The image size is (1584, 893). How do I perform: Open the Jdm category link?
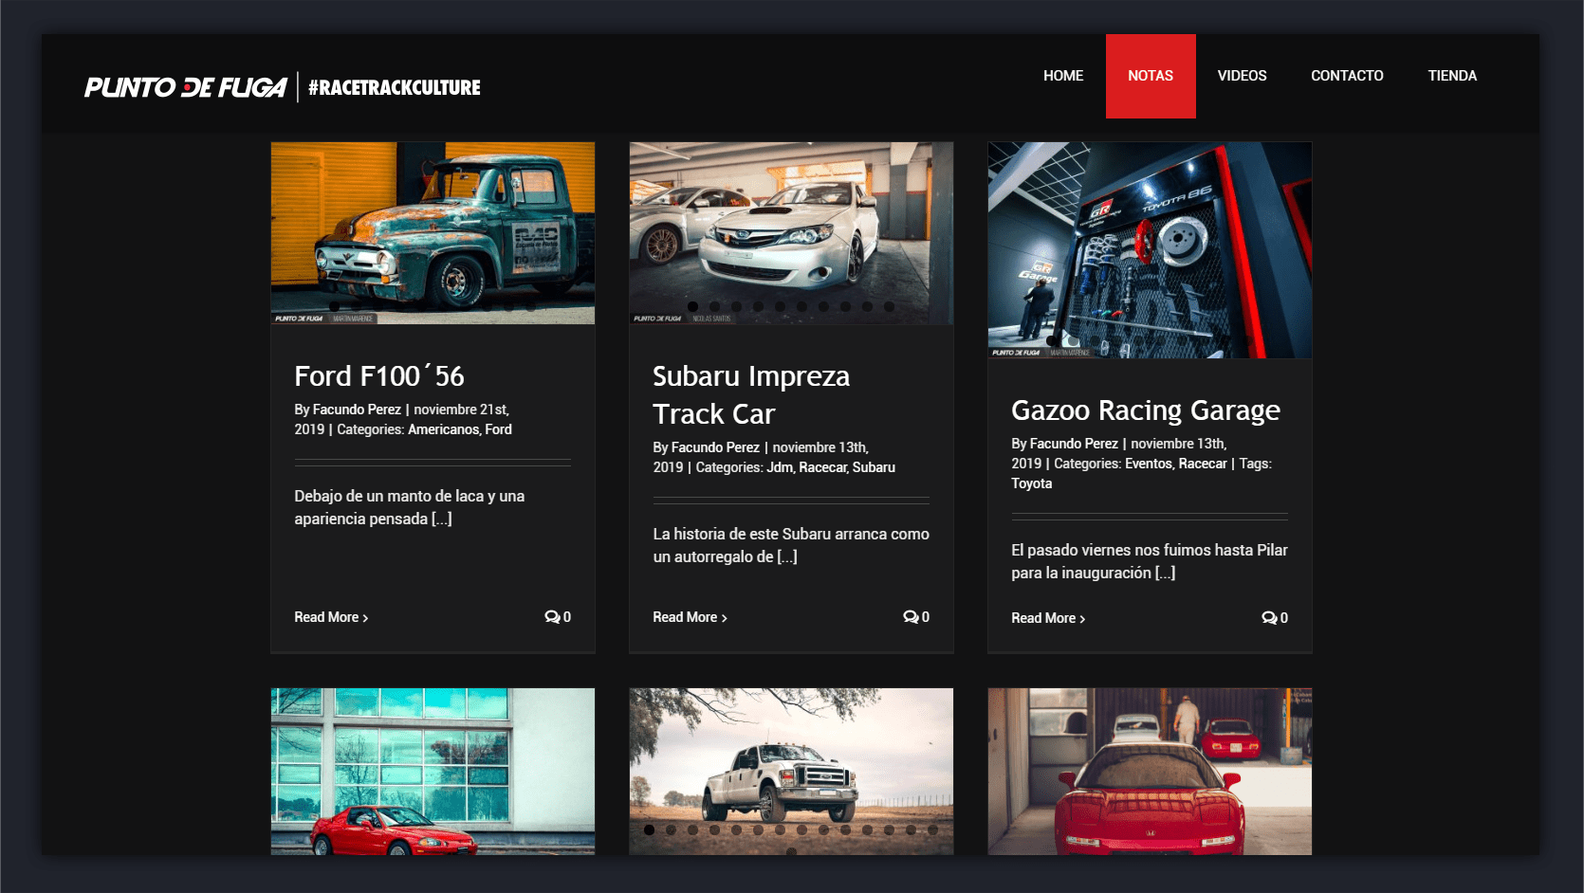point(779,467)
